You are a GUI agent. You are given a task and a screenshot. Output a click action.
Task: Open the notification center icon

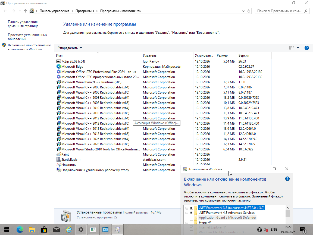(x=303, y=230)
